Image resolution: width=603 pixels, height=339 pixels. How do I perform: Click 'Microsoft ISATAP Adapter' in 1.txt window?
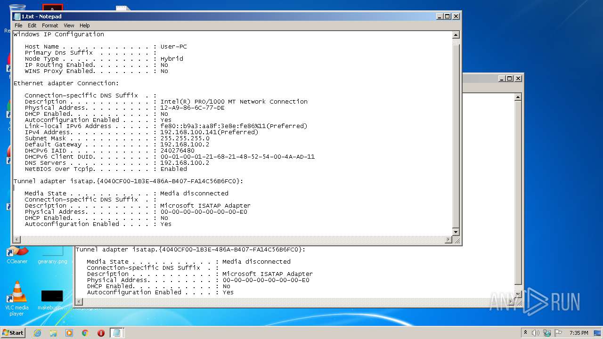coord(205,206)
